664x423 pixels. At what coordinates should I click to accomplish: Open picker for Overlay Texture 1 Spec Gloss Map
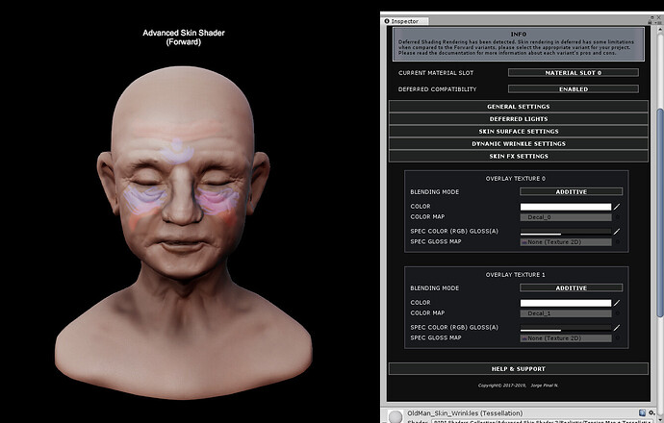coord(618,338)
